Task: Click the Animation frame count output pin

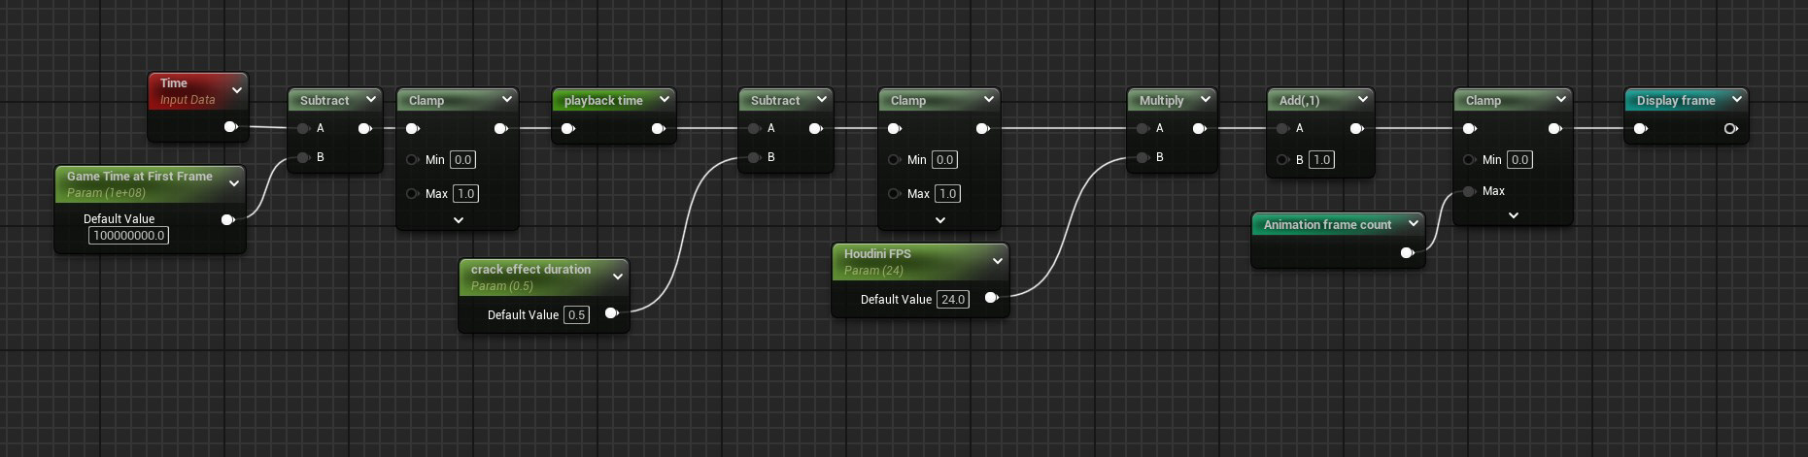Action: point(1407,253)
